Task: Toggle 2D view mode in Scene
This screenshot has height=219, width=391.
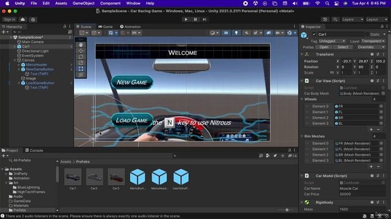Action: (226, 33)
